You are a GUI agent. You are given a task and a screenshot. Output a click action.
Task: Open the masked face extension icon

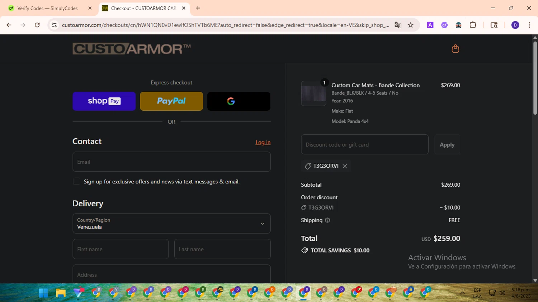[459, 25]
